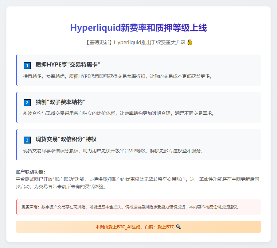Click text starting '持币越多，费率越优'
Viewport: 277px width, 248px height.
click(118, 76)
